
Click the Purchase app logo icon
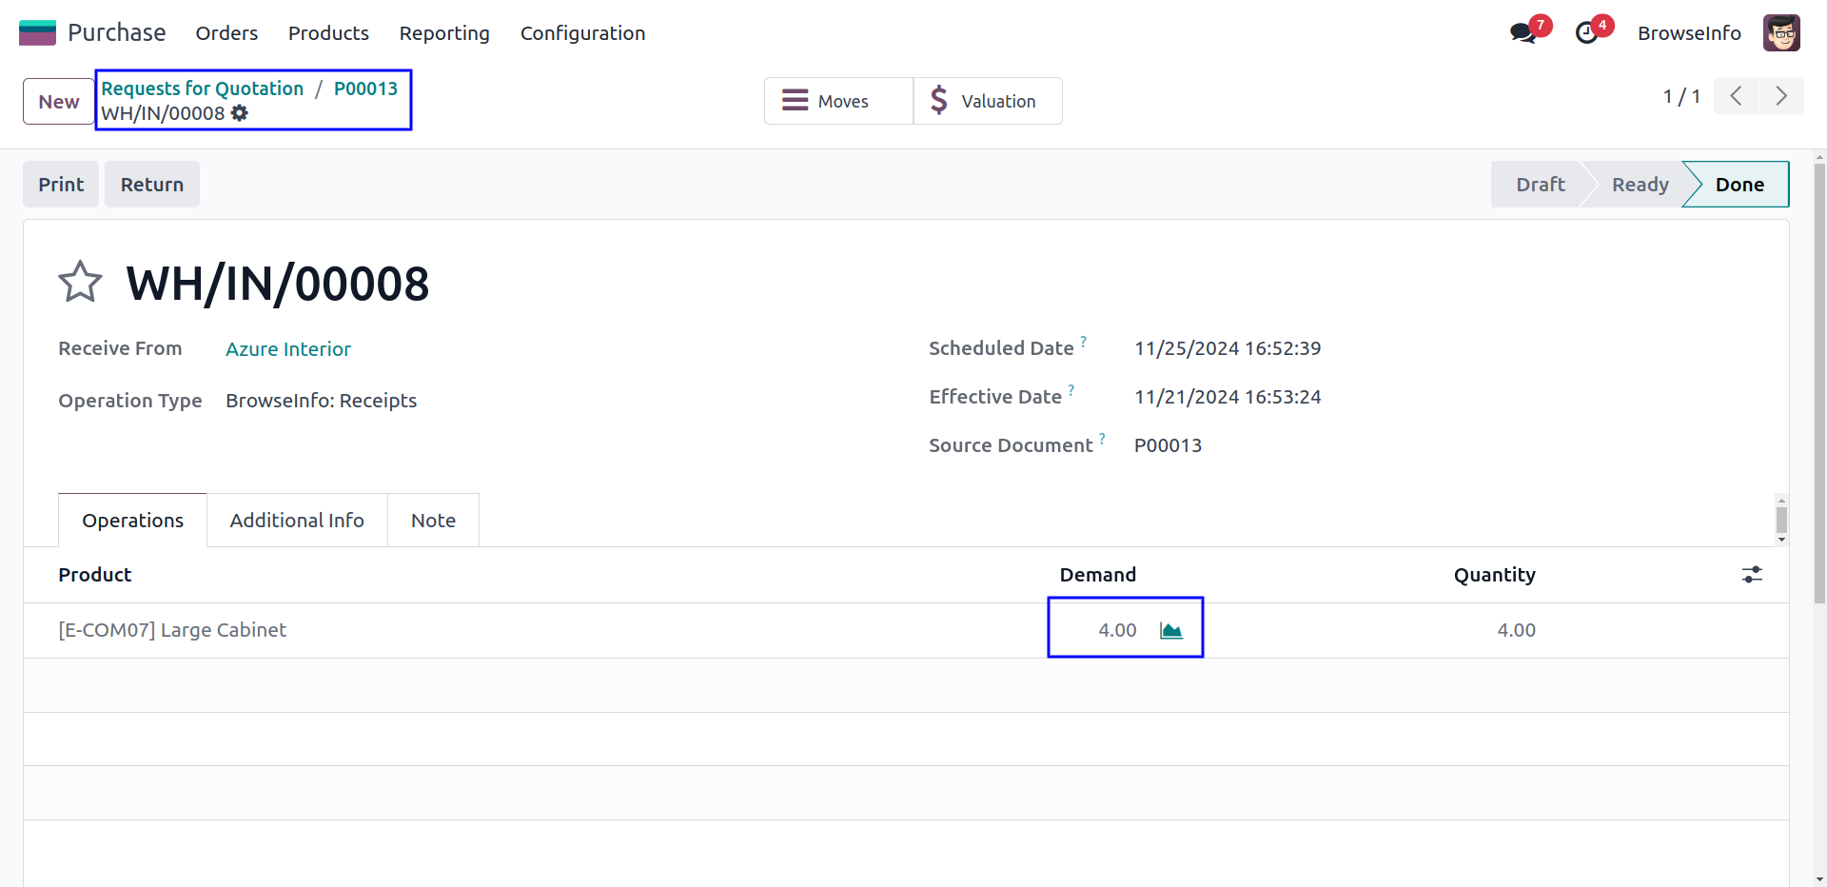(x=37, y=33)
